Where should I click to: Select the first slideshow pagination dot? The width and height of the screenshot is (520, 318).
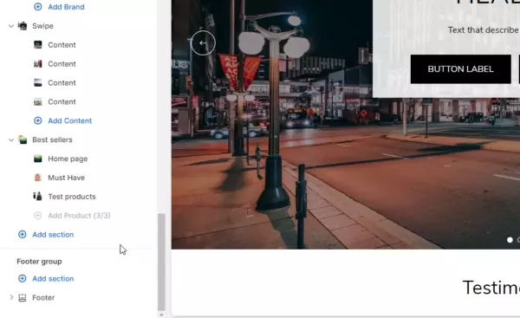(510, 240)
